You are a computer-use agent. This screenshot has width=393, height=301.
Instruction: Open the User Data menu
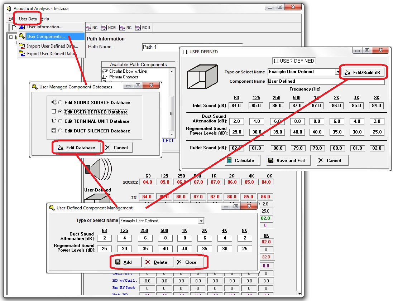(x=28, y=19)
